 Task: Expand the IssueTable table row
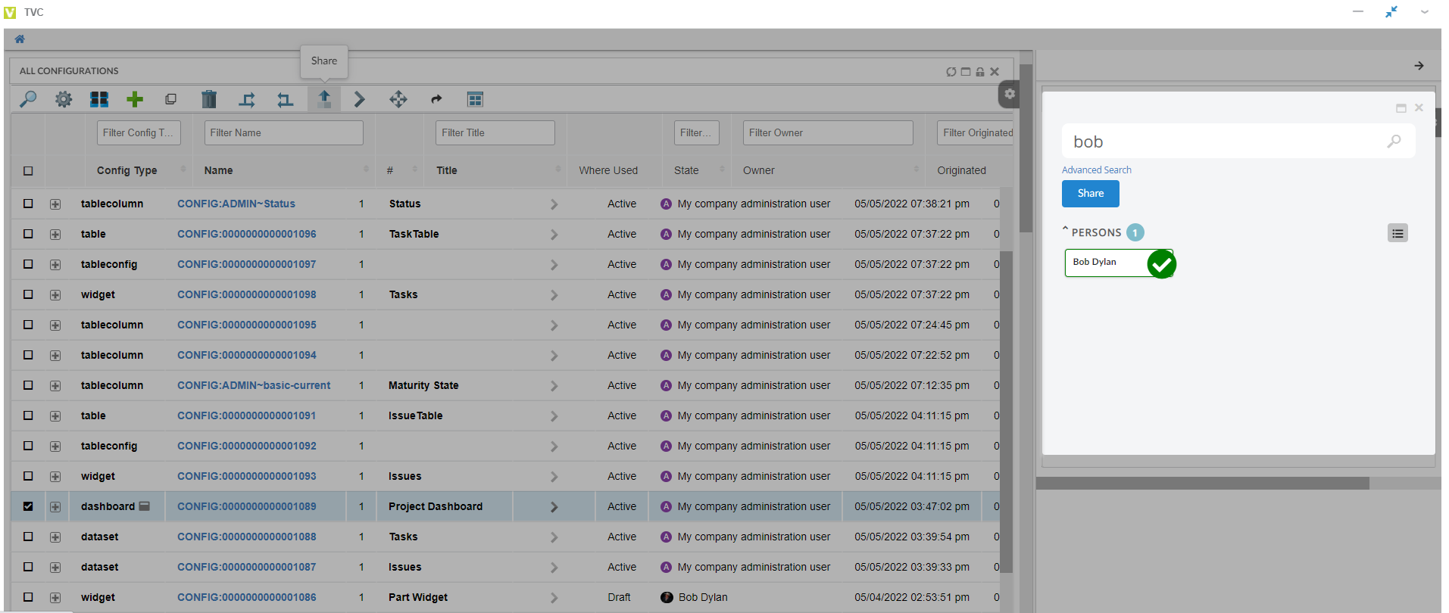click(55, 416)
